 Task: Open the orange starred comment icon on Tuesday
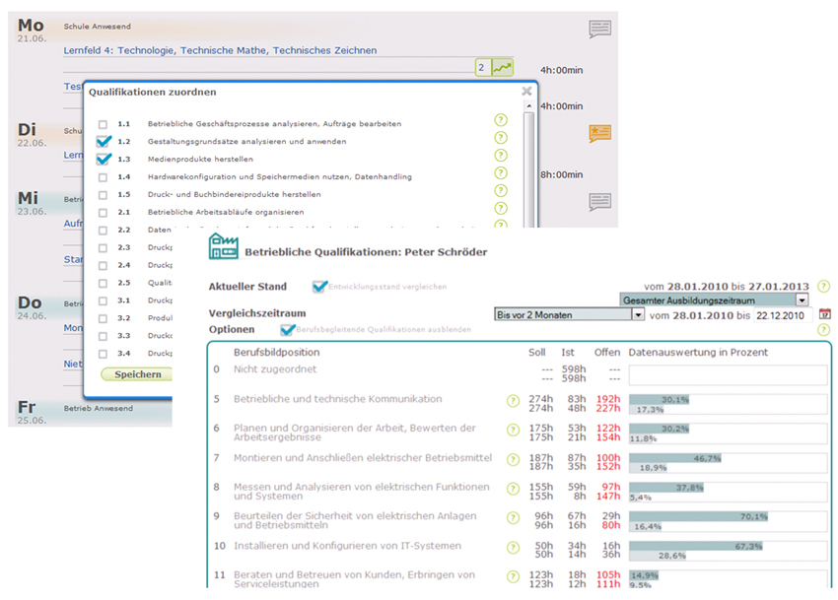coord(599,132)
